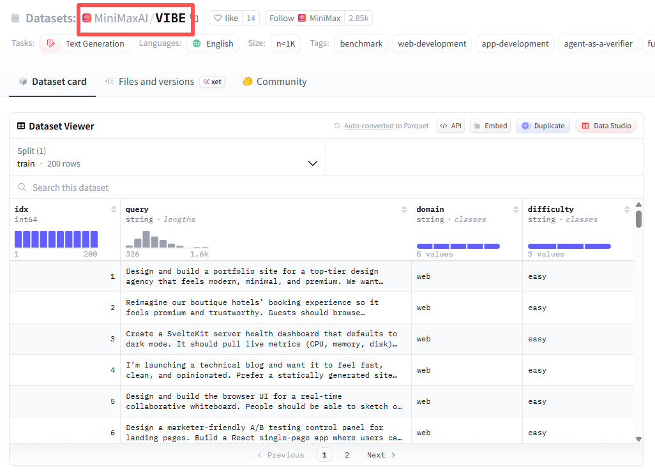Image resolution: width=655 pixels, height=476 pixels.
Task: Click the Embed icon button
Action: 490,126
